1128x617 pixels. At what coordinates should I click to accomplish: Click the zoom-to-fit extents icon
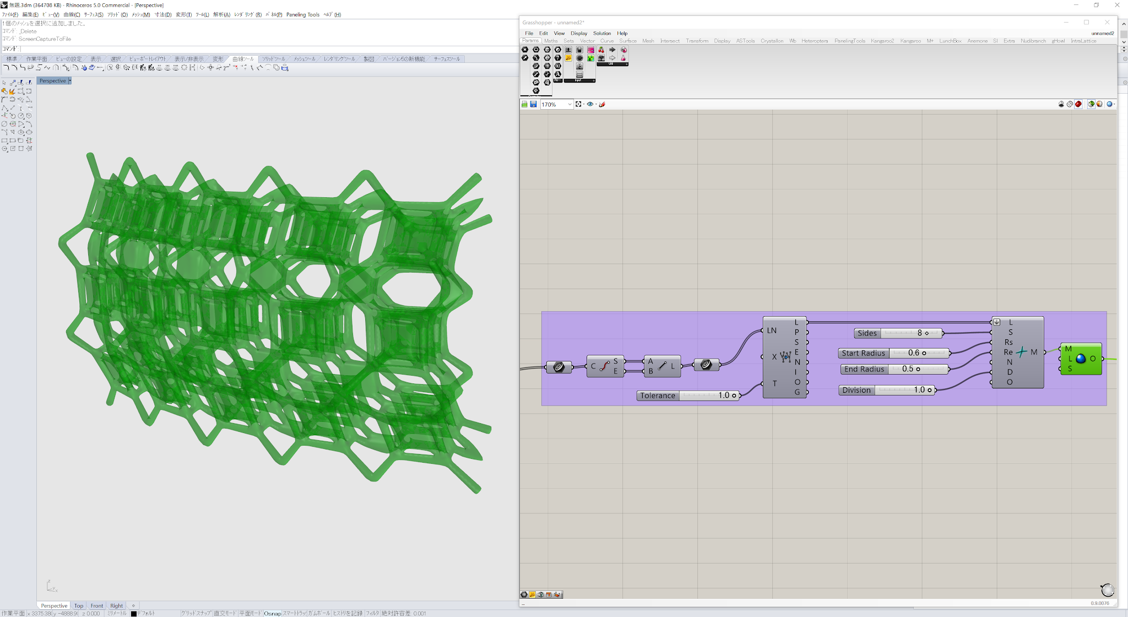pyautogui.click(x=578, y=105)
